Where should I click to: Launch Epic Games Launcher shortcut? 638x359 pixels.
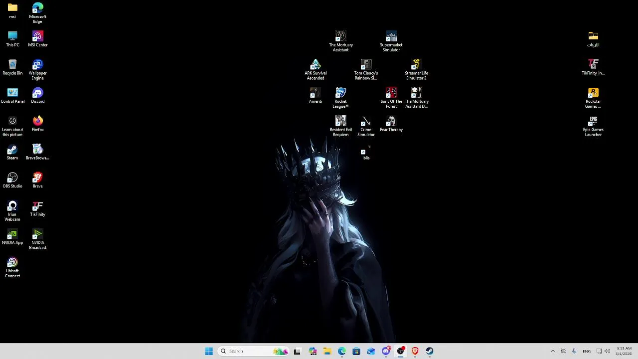(x=593, y=126)
